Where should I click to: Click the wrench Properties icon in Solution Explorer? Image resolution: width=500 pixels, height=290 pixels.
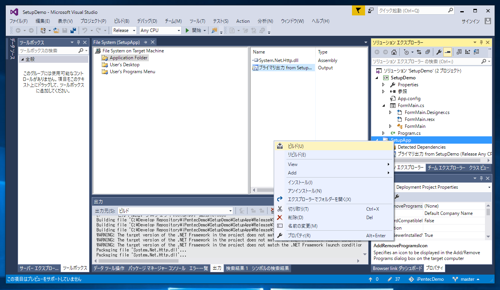[x=439, y=52]
